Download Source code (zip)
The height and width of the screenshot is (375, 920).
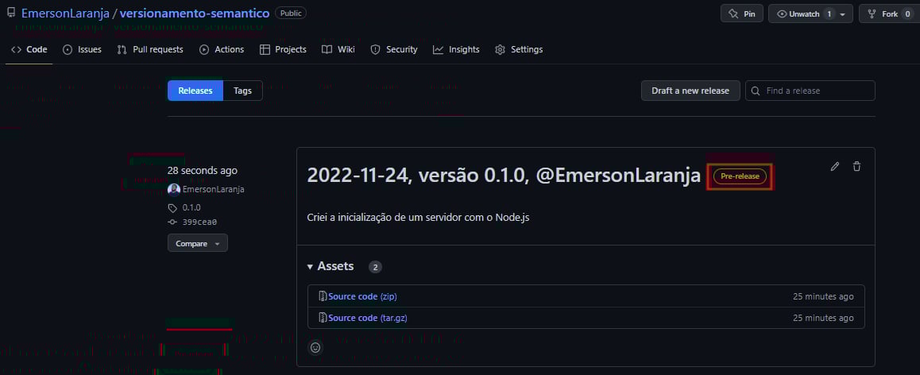coord(362,296)
